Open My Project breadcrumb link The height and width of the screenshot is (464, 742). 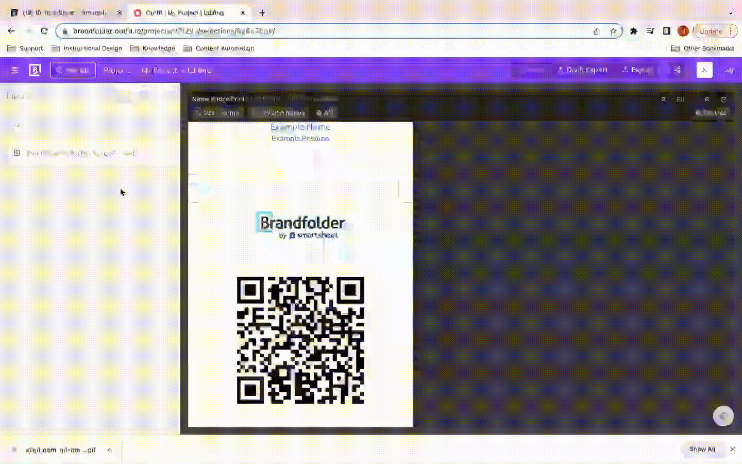click(159, 70)
